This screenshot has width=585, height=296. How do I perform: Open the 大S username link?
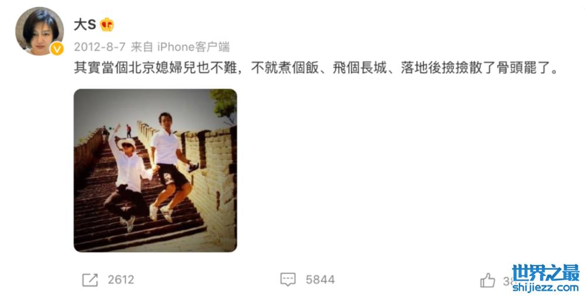click(x=85, y=25)
